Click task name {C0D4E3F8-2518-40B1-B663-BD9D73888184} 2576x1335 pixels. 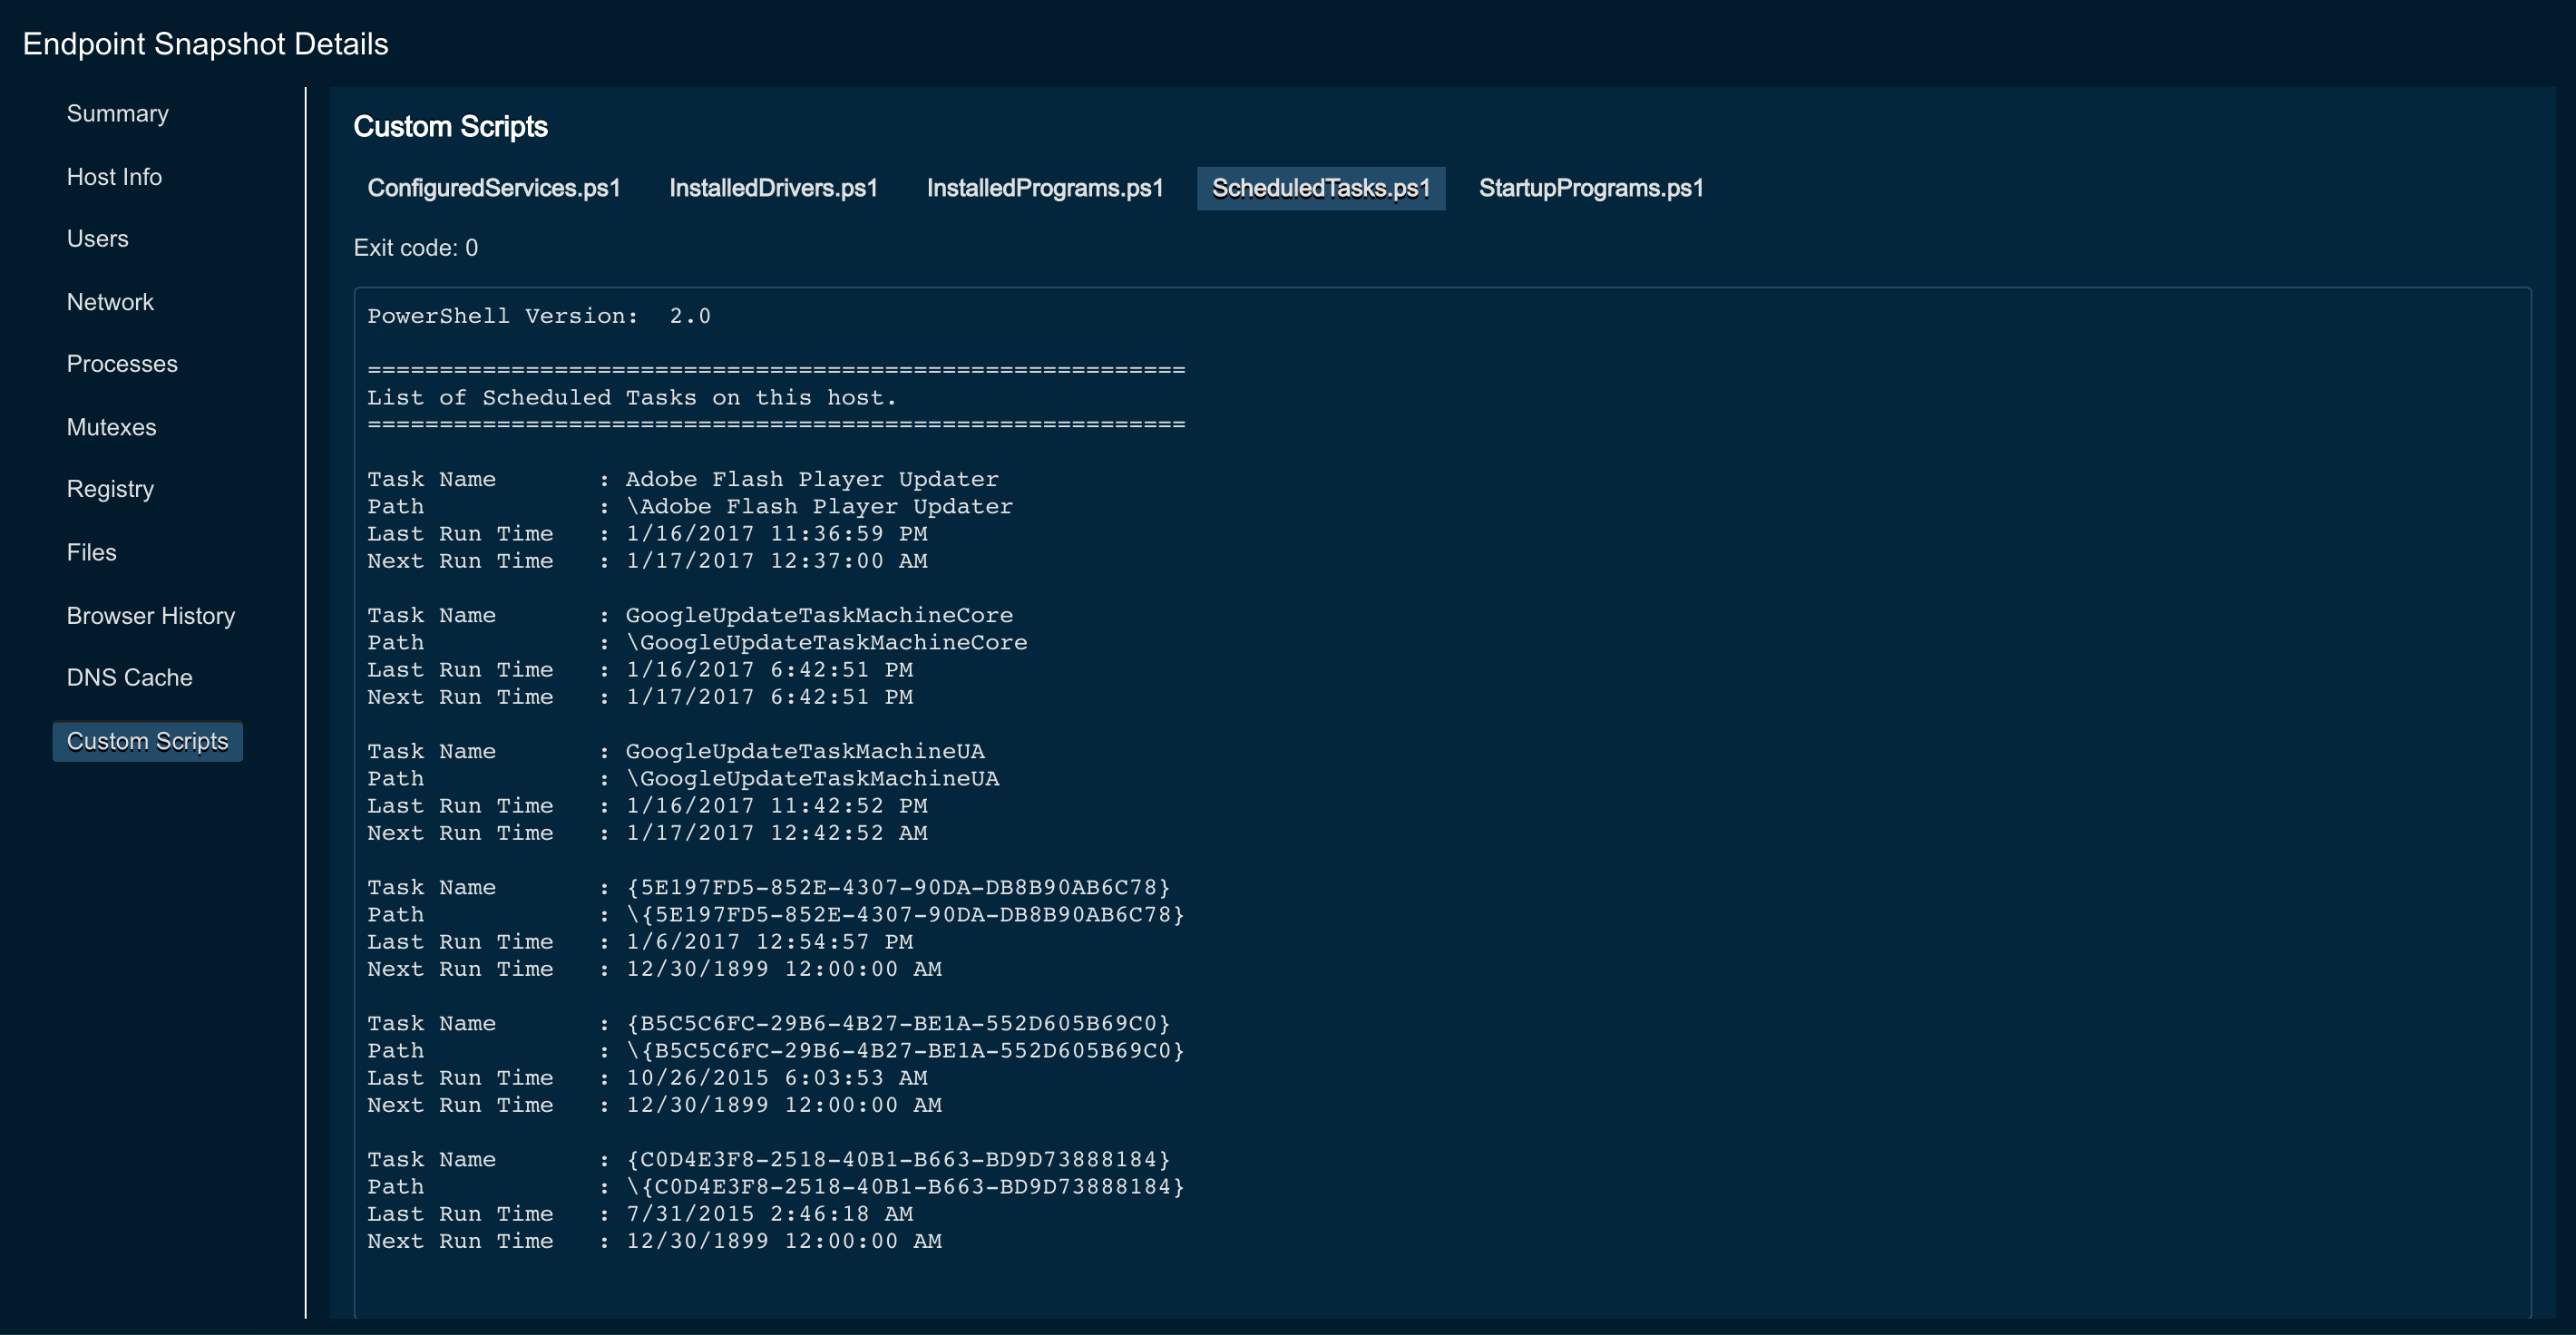click(x=898, y=1159)
